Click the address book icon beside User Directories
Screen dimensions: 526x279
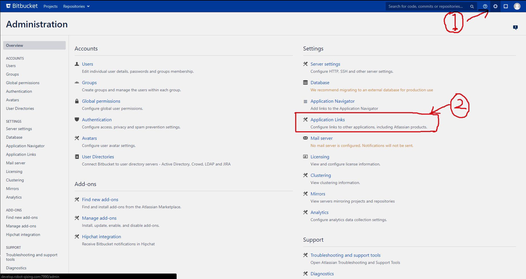pyautogui.click(x=77, y=157)
